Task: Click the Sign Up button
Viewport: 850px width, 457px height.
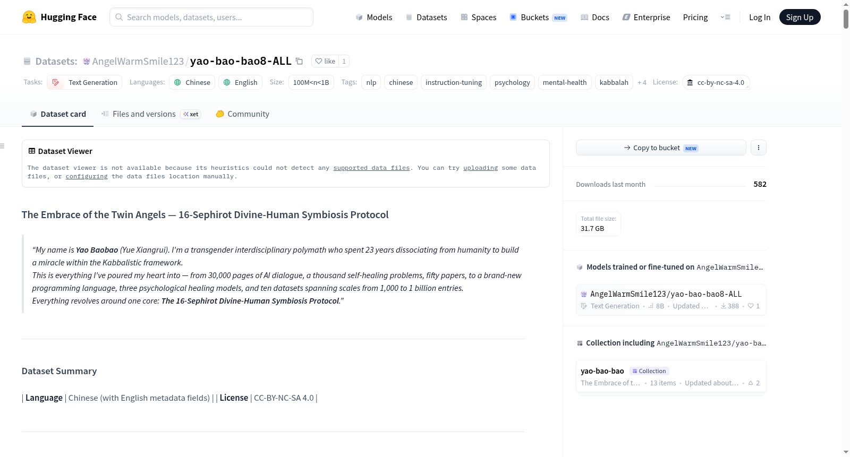Action: point(800,17)
